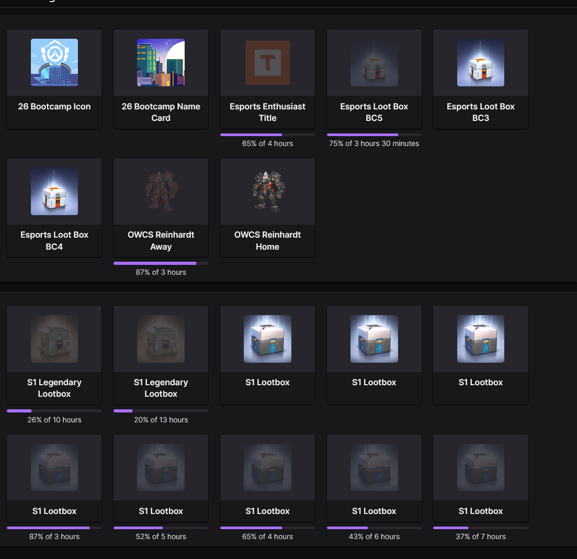
Task: Click the '26% of 10 hours' text
Action: pos(54,420)
